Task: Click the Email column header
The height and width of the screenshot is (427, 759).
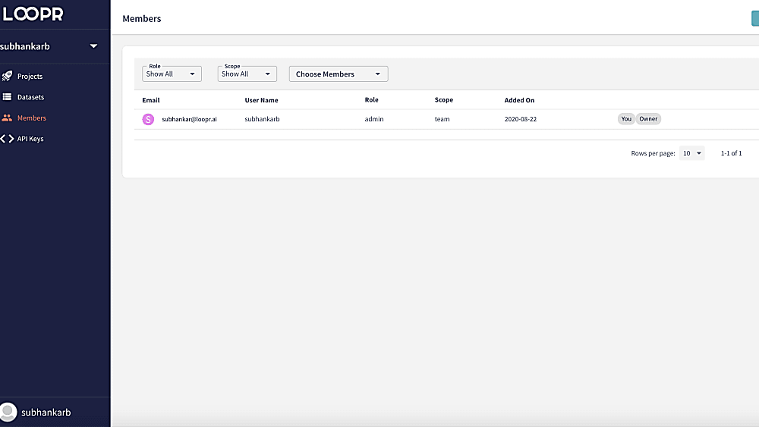Action: coord(151,100)
